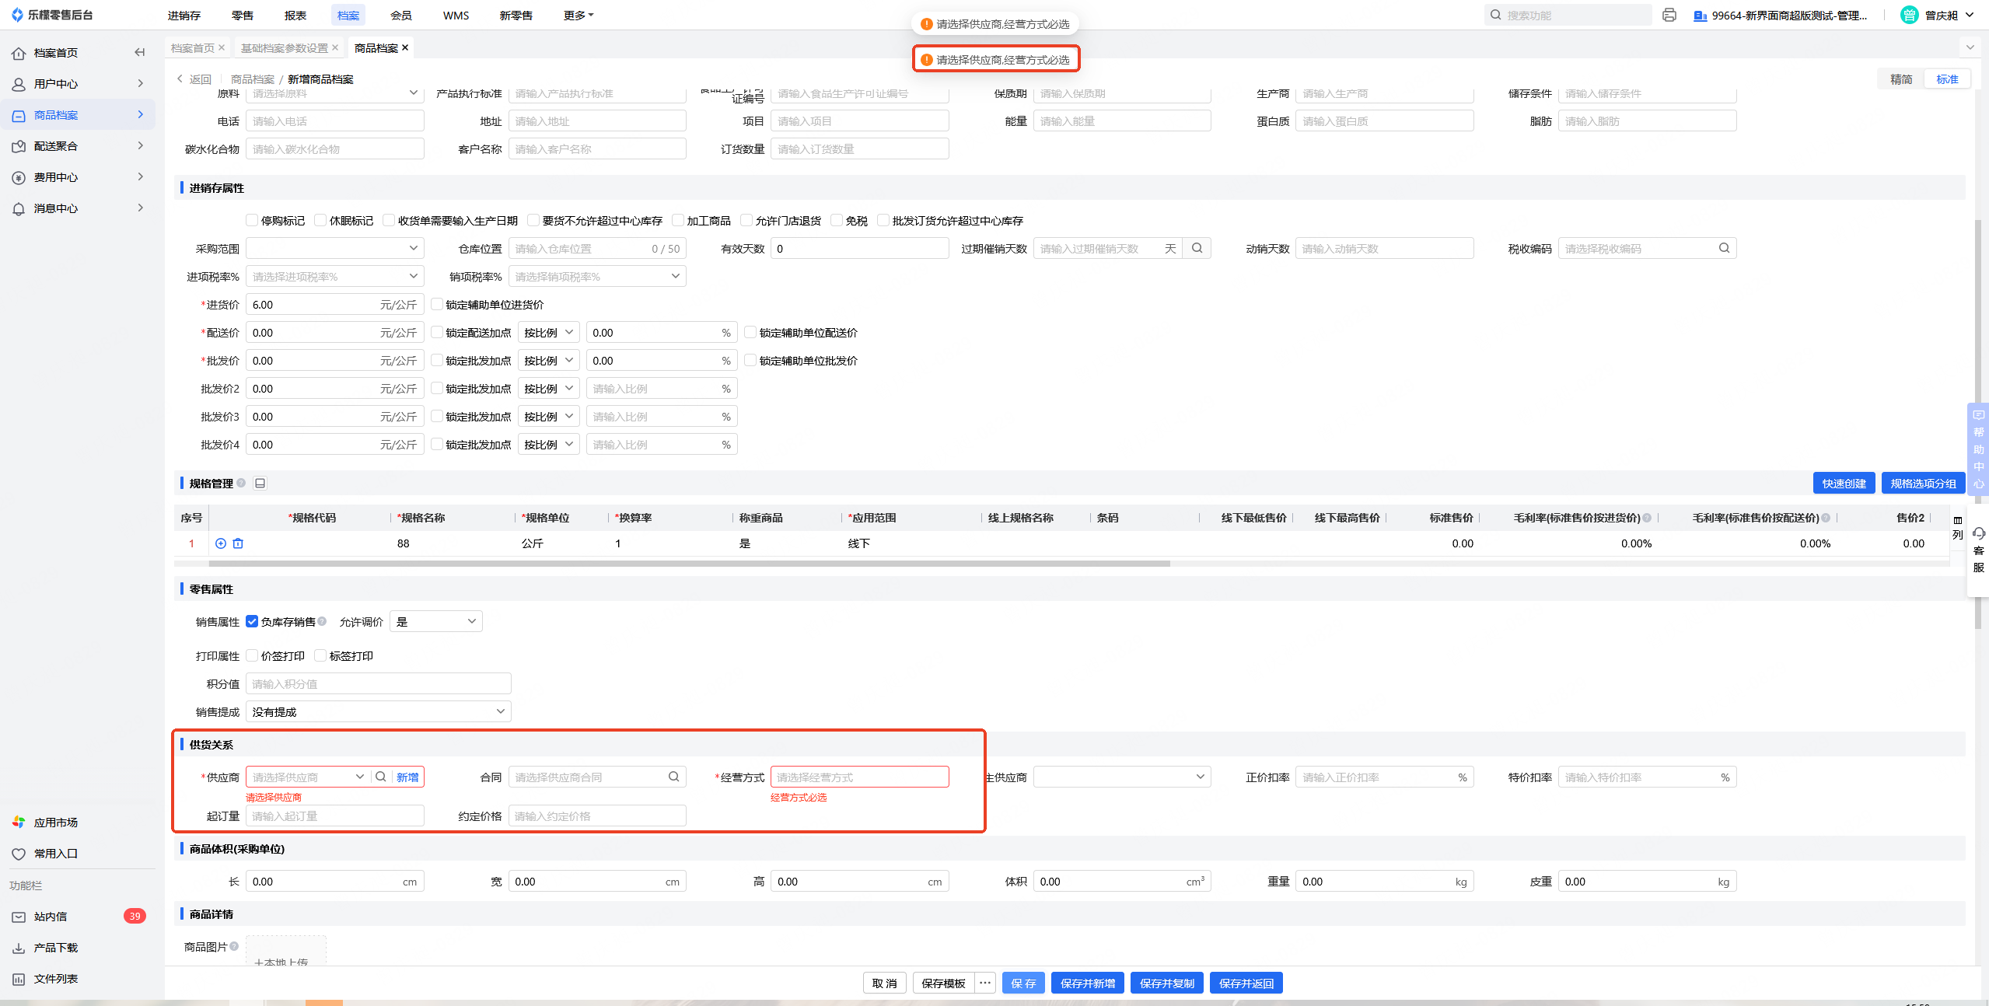Open the 站内信 inbox icon

pos(19,917)
